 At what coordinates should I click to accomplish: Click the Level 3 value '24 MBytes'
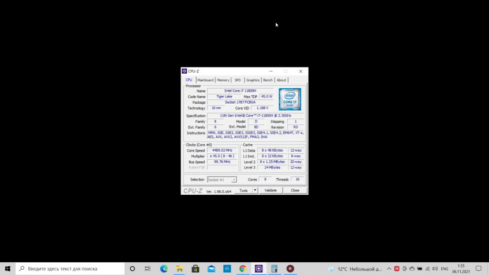pyautogui.click(x=272, y=167)
